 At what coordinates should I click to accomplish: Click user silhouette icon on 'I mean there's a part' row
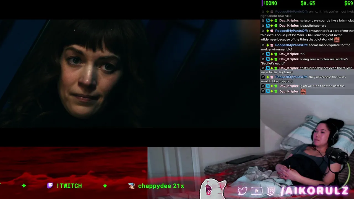pyautogui.click(x=263, y=31)
